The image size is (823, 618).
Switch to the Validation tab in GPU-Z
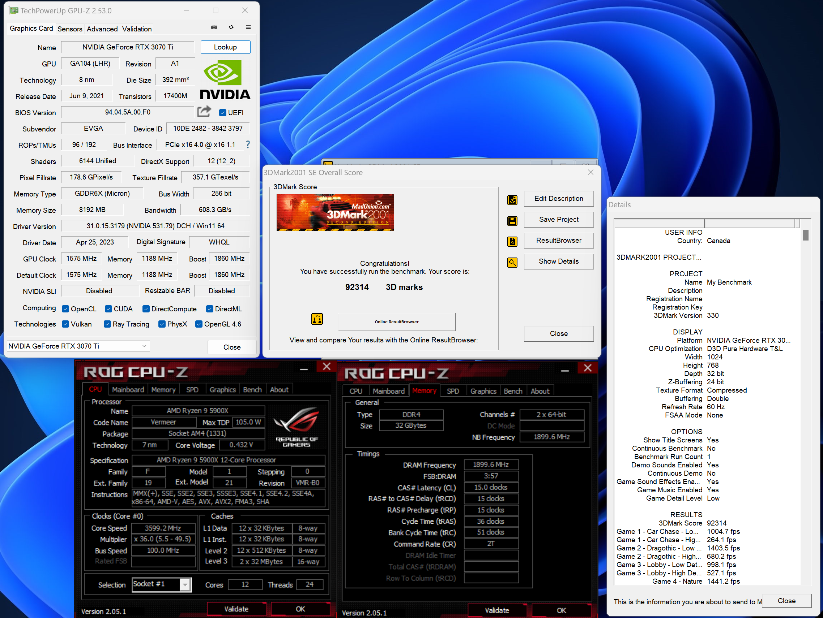point(137,29)
